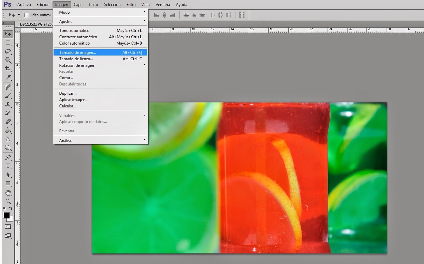The width and height of the screenshot is (424, 264).
Task: Open the Texto menu
Action: pos(93,5)
